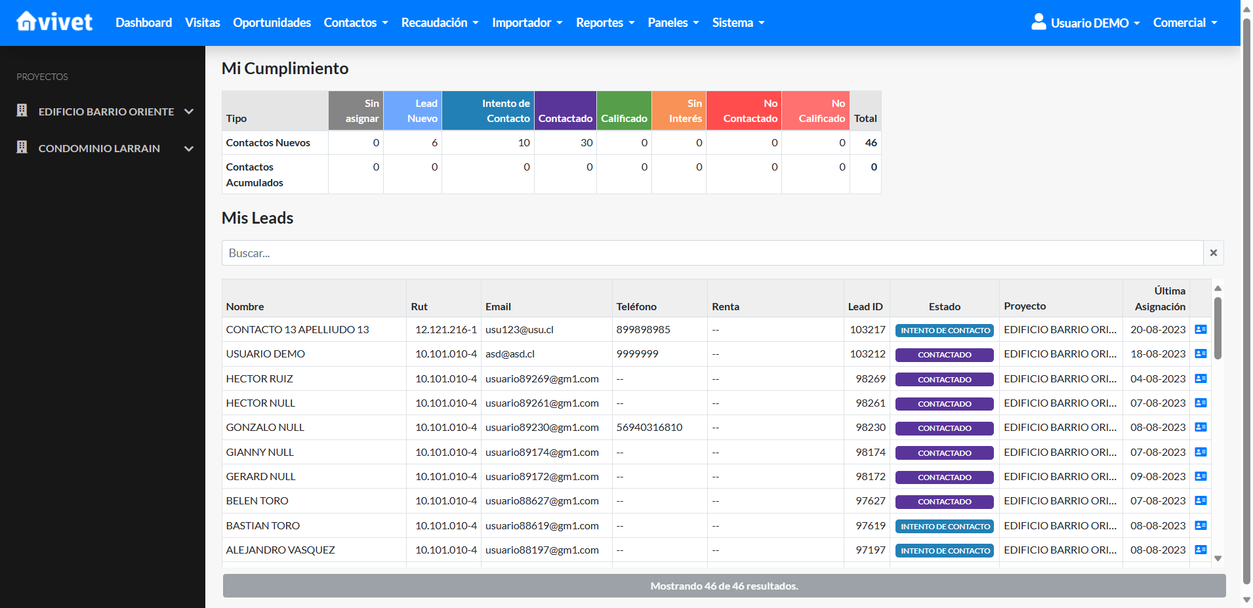Click the user avatar icon for Usuario DEMO
This screenshot has width=1253, height=608.
pyautogui.click(x=1038, y=22)
